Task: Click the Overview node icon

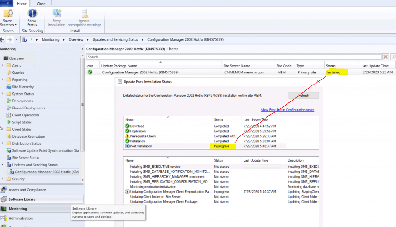Action: pyautogui.click(x=6, y=58)
